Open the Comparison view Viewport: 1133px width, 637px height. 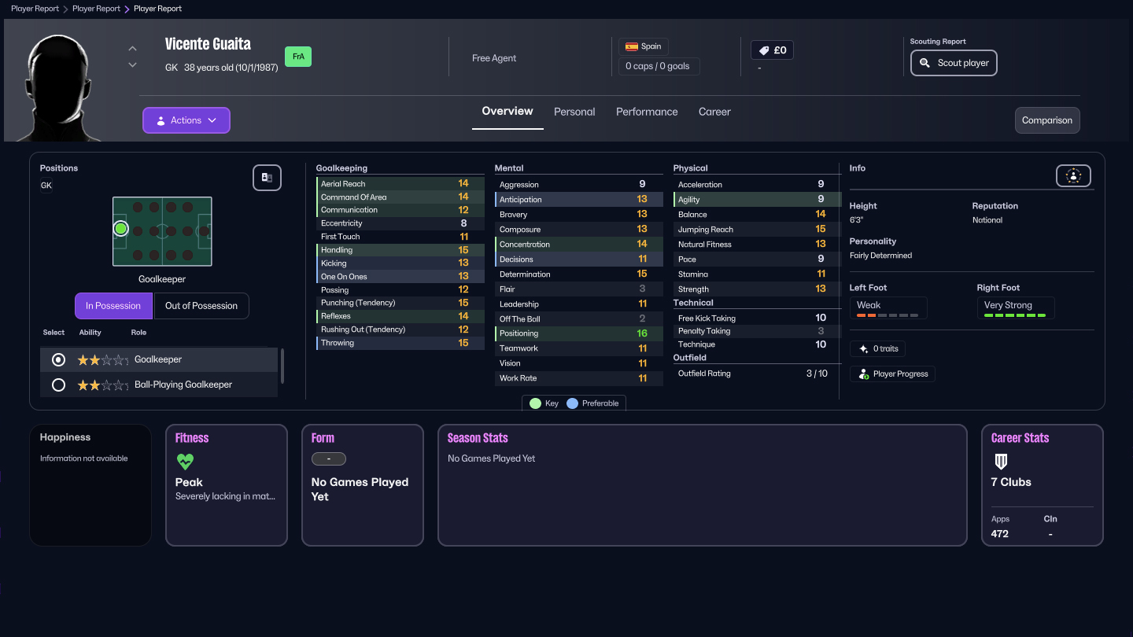point(1047,120)
